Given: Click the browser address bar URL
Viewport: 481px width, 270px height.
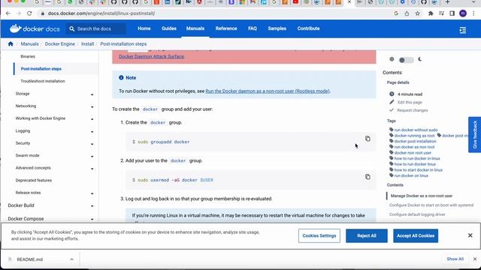Looking at the screenshot, I should tap(101, 13).
